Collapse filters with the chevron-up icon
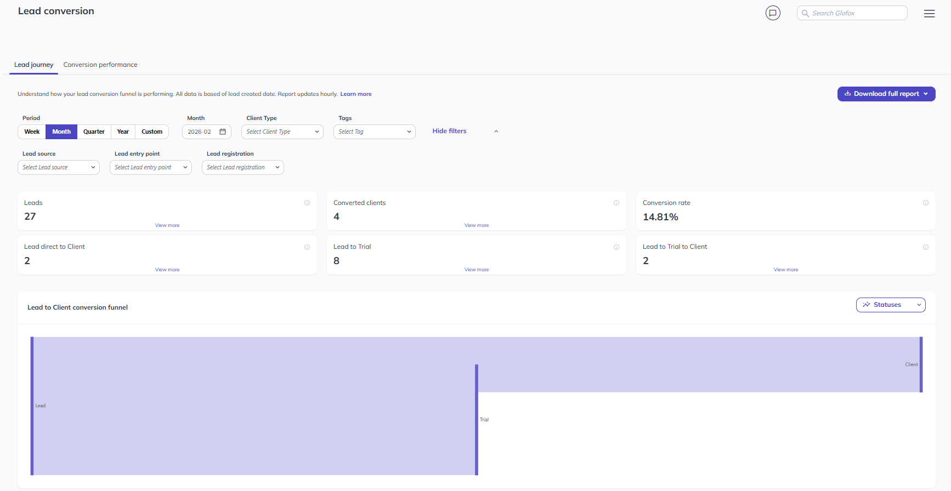 [x=496, y=132]
